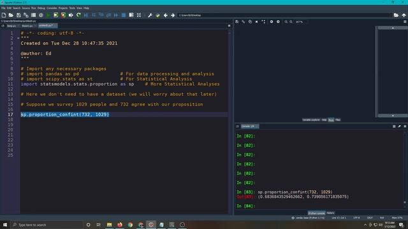Open Windows notification center
This screenshot has width=408, height=229.
pos(401,225)
